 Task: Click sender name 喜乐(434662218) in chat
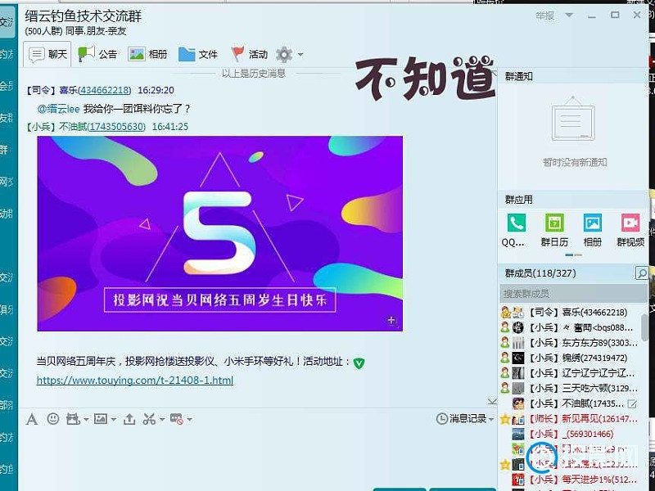95,90
